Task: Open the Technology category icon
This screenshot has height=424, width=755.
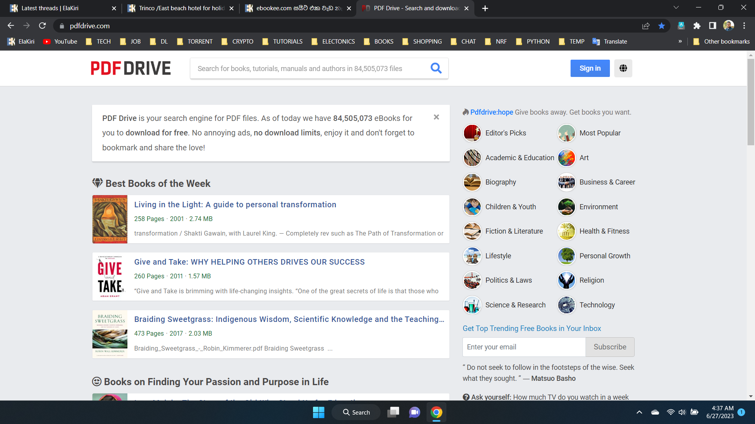Action: coord(566,305)
